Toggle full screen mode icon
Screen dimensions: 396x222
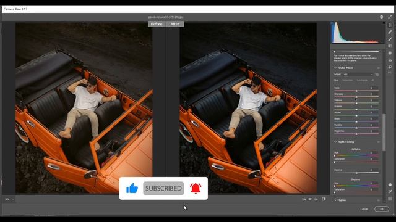(x=390, y=17)
